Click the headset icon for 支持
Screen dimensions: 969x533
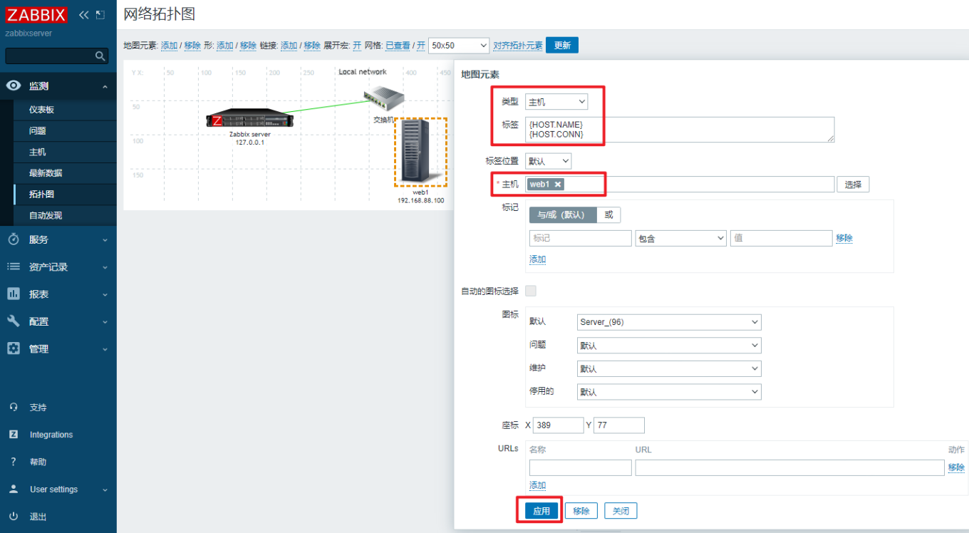[x=13, y=408]
